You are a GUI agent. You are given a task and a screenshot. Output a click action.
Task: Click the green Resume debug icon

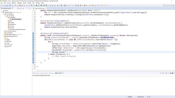point(16,5)
